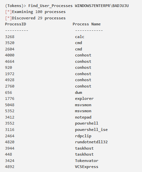The image size is (142, 172).
Task: Click taskhost entry with PID 448
Action: (x=84, y=154)
